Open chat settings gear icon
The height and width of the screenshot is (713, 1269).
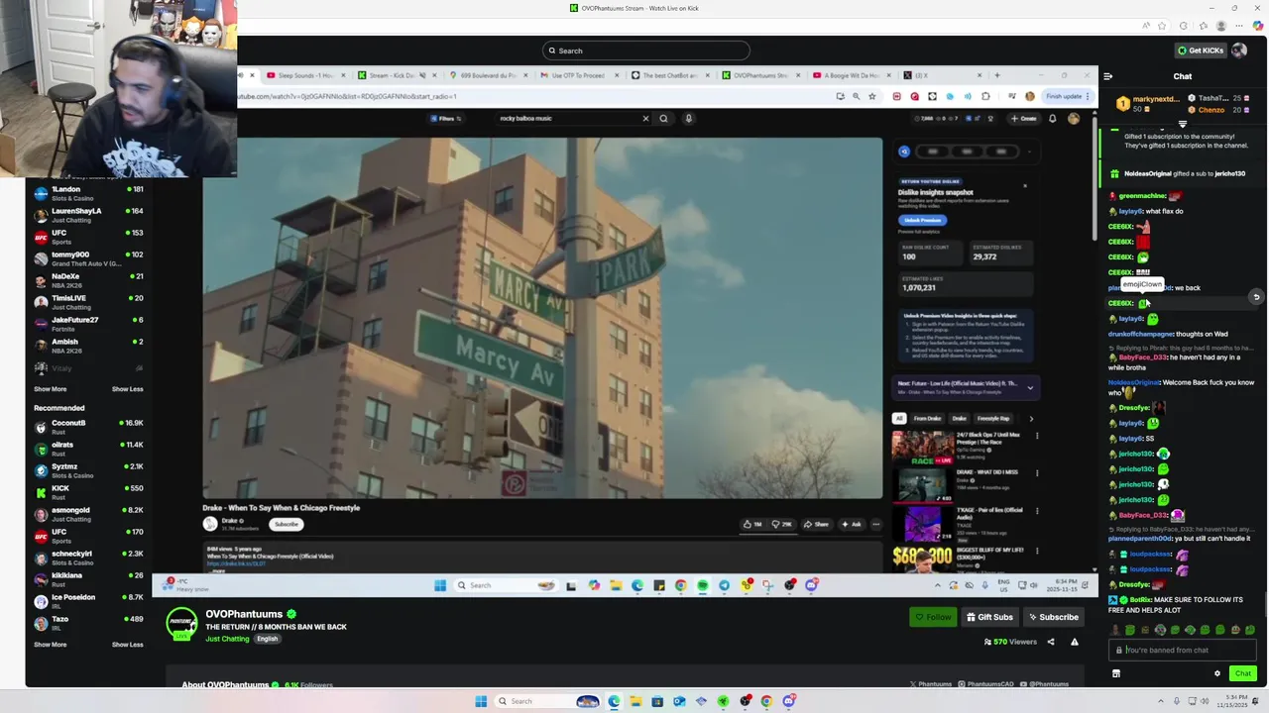coord(1217,673)
